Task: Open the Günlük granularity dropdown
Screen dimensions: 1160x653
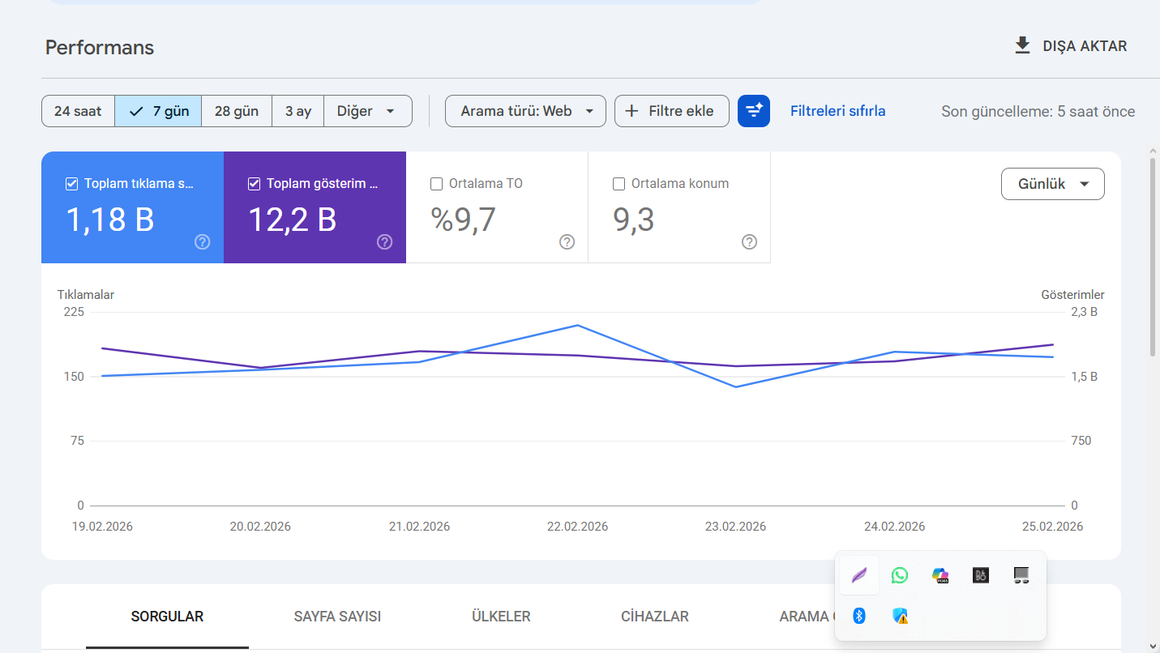Action: click(x=1052, y=184)
